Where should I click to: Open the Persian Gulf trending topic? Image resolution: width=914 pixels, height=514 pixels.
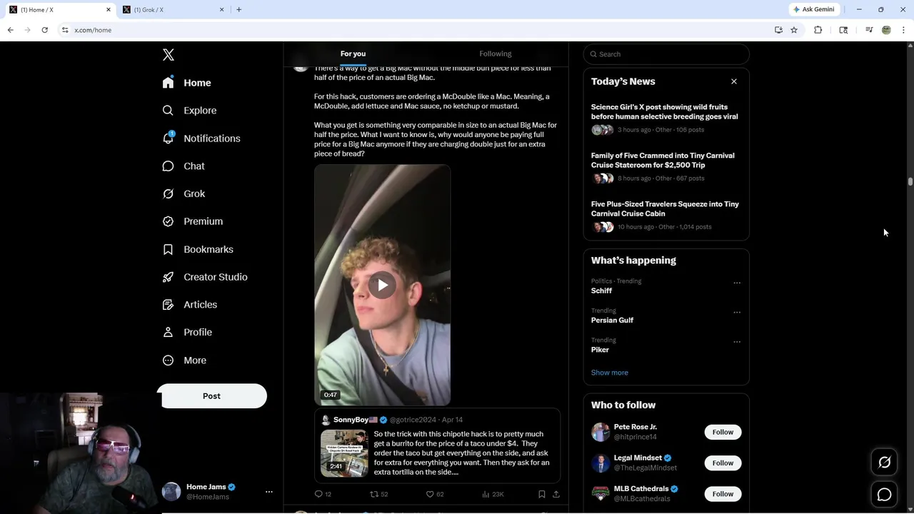click(612, 321)
